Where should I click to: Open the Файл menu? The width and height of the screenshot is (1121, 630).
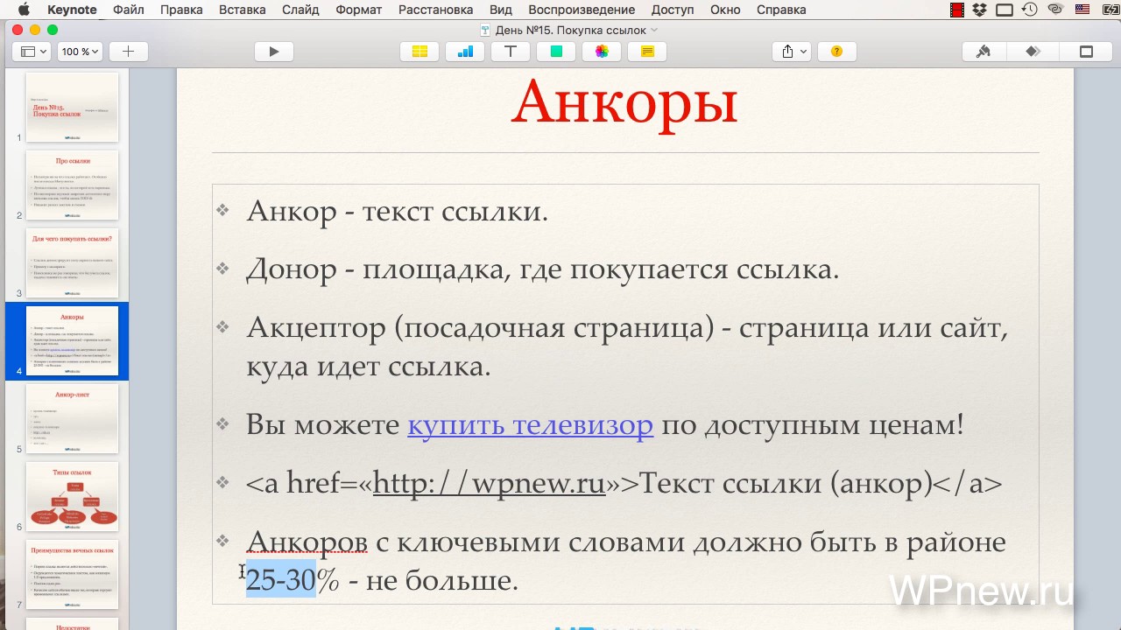[129, 10]
